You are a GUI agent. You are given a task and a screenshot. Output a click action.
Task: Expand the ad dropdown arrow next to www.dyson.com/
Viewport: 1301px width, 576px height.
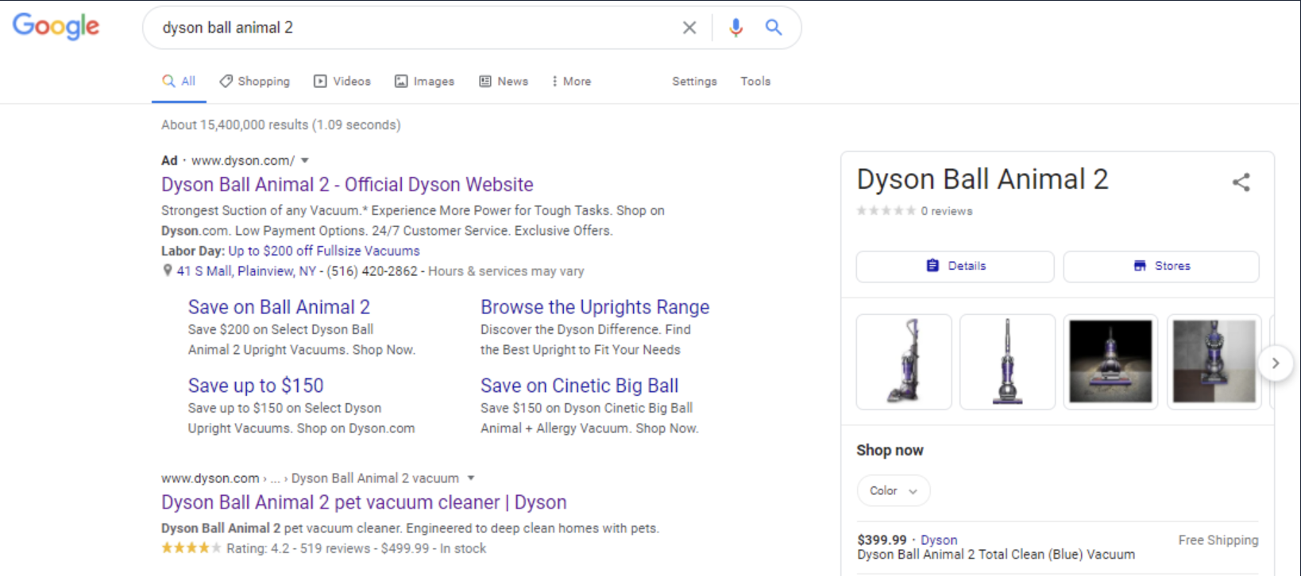pyautogui.click(x=305, y=160)
